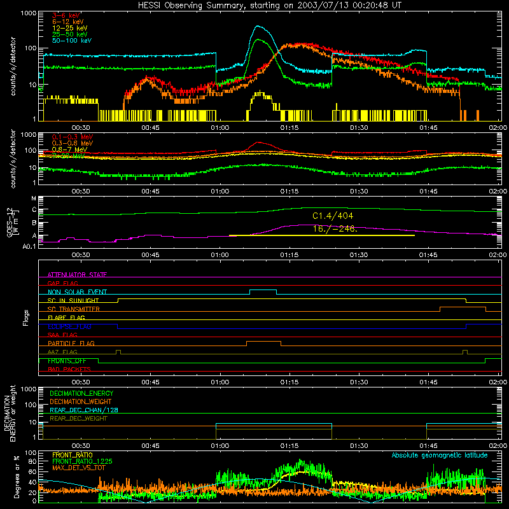Image resolution: width=509 pixels, height=509 pixels.
Task: Select the SAA_FLAG label
Action: 62,335
